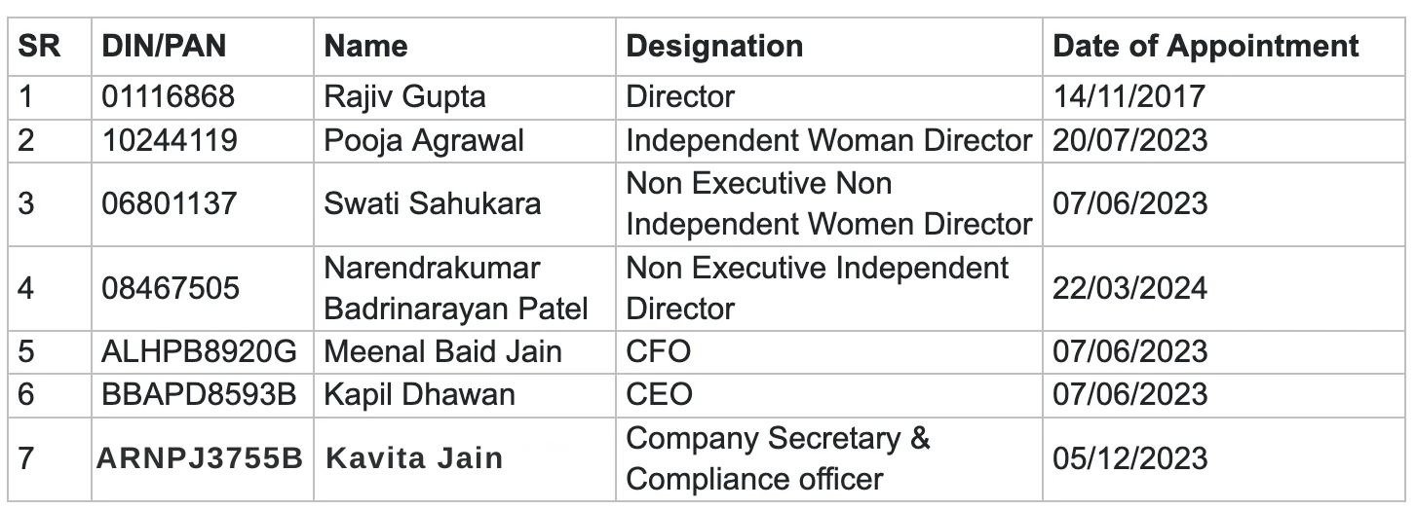This screenshot has height=509, width=1416.
Task: Select the Rajiv Gupta name cell
Action: coord(404,97)
